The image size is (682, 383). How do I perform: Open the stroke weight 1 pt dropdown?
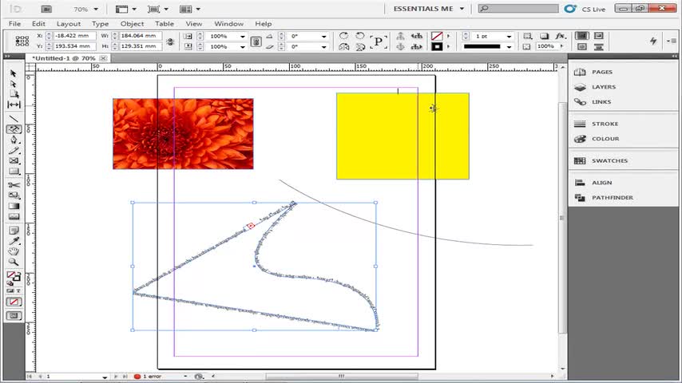point(509,36)
